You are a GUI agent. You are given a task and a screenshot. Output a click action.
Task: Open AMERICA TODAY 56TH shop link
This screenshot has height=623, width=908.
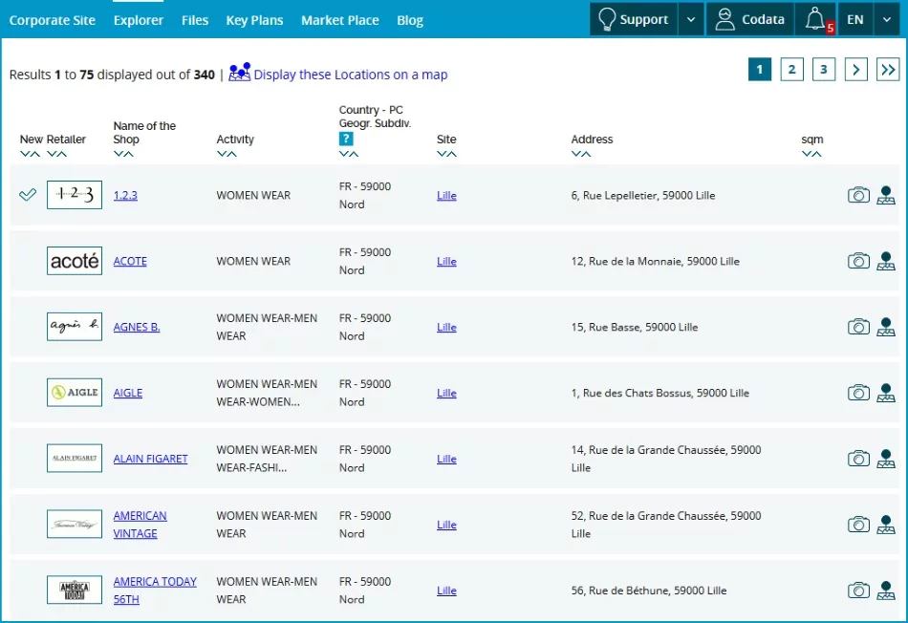coord(155,590)
